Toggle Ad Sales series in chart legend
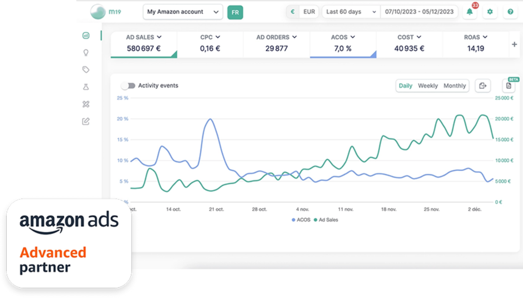The height and width of the screenshot is (298, 523). coord(326,220)
